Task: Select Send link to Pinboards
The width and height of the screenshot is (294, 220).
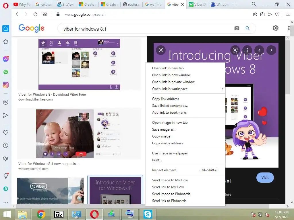Action: pos(185,201)
